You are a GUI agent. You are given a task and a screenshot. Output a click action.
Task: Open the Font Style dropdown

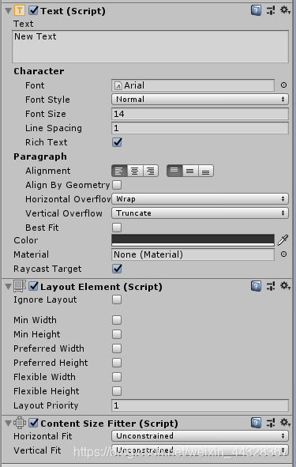[x=200, y=100]
